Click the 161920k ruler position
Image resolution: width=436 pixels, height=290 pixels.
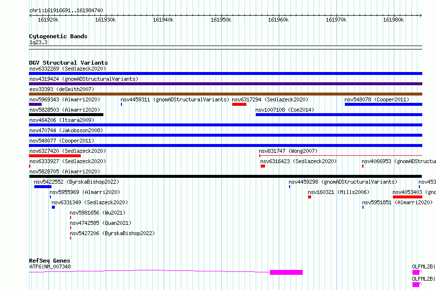(x=48, y=20)
